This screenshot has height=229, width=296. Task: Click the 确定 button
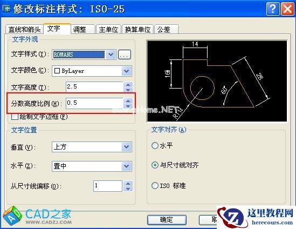point(167,220)
